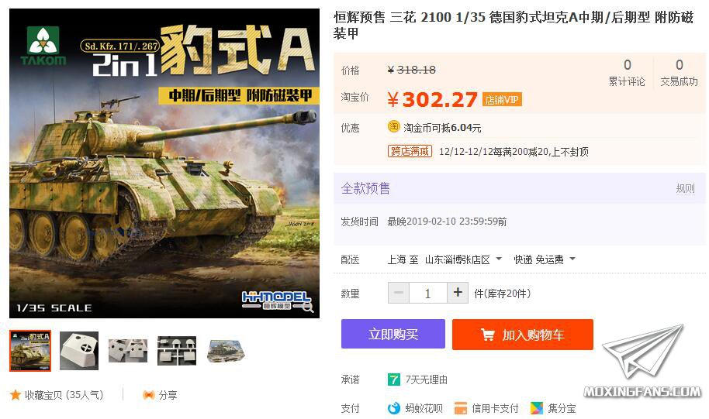Open the 快递 免运费 shipping dropdown
Viewport: 709px width, 419px height.
point(545,259)
